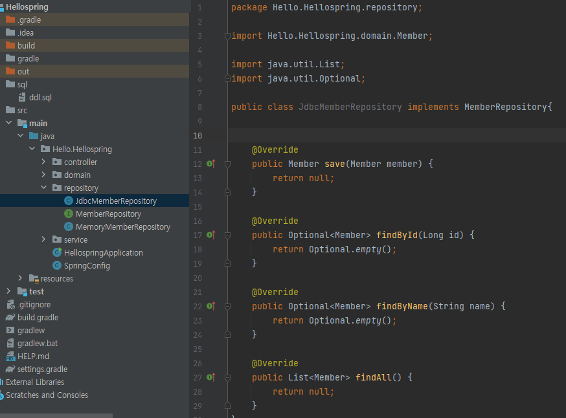Expand the test folder
The image size is (566, 418).
[9, 291]
